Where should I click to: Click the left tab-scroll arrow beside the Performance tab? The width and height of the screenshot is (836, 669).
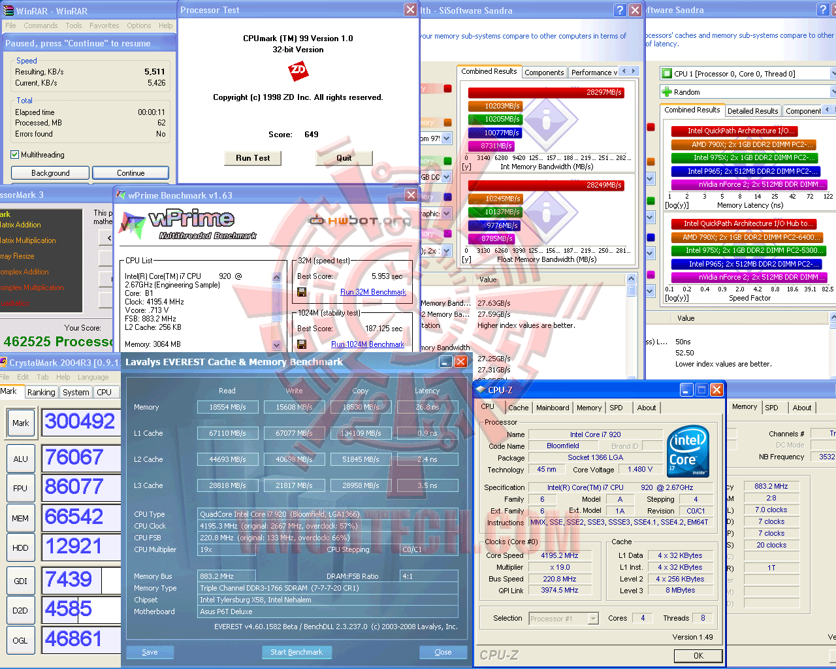click(x=624, y=71)
